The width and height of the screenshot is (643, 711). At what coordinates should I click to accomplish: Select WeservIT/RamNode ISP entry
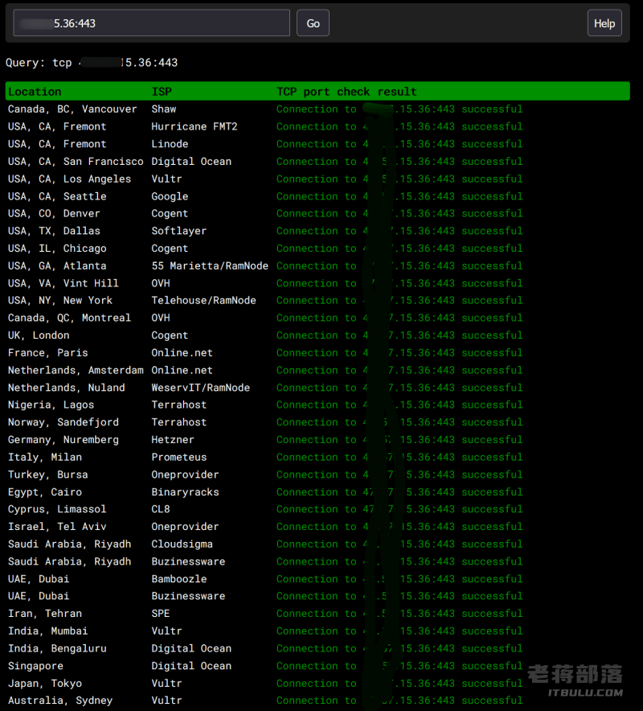tap(200, 388)
